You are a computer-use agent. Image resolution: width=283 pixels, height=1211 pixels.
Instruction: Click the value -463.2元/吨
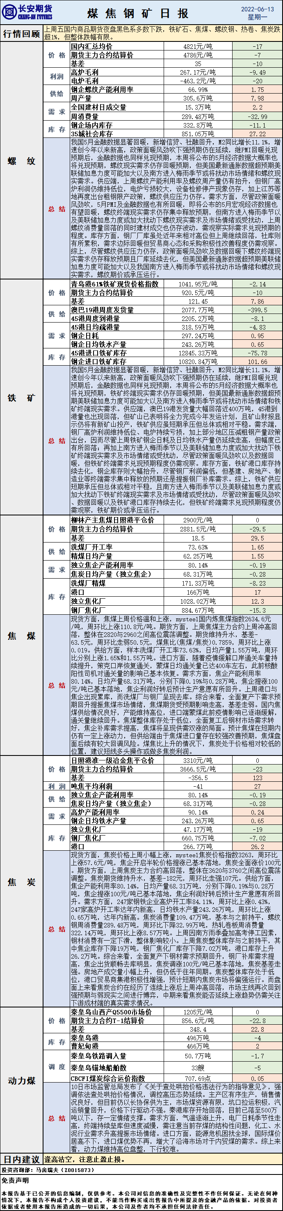pyautogui.click(x=198, y=81)
